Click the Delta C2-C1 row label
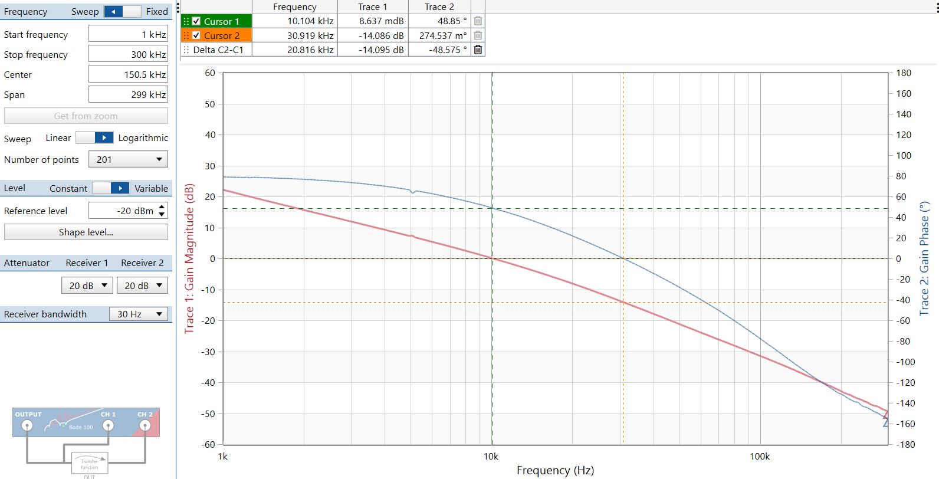 click(218, 50)
